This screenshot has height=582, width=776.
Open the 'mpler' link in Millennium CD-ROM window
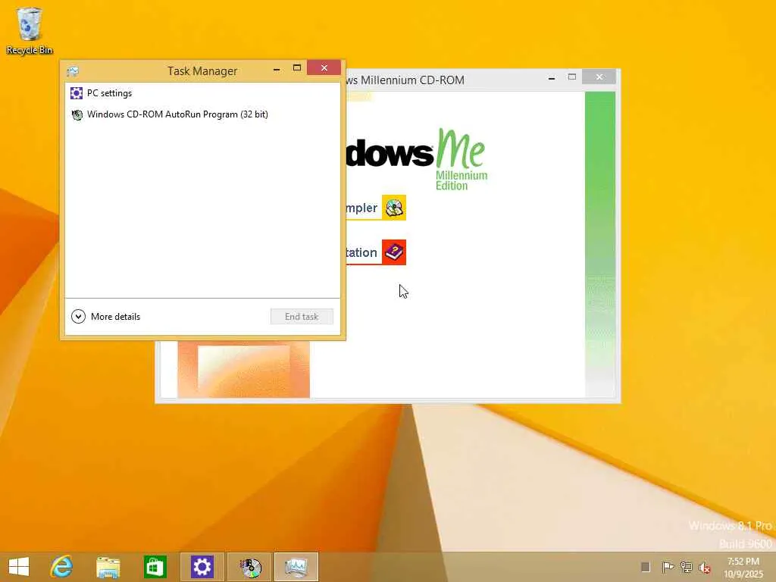coord(361,208)
